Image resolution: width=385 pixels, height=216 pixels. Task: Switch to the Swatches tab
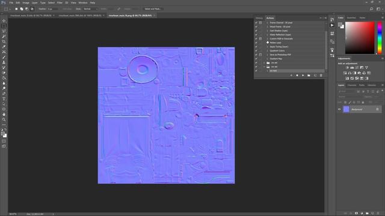[x=351, y=18]
